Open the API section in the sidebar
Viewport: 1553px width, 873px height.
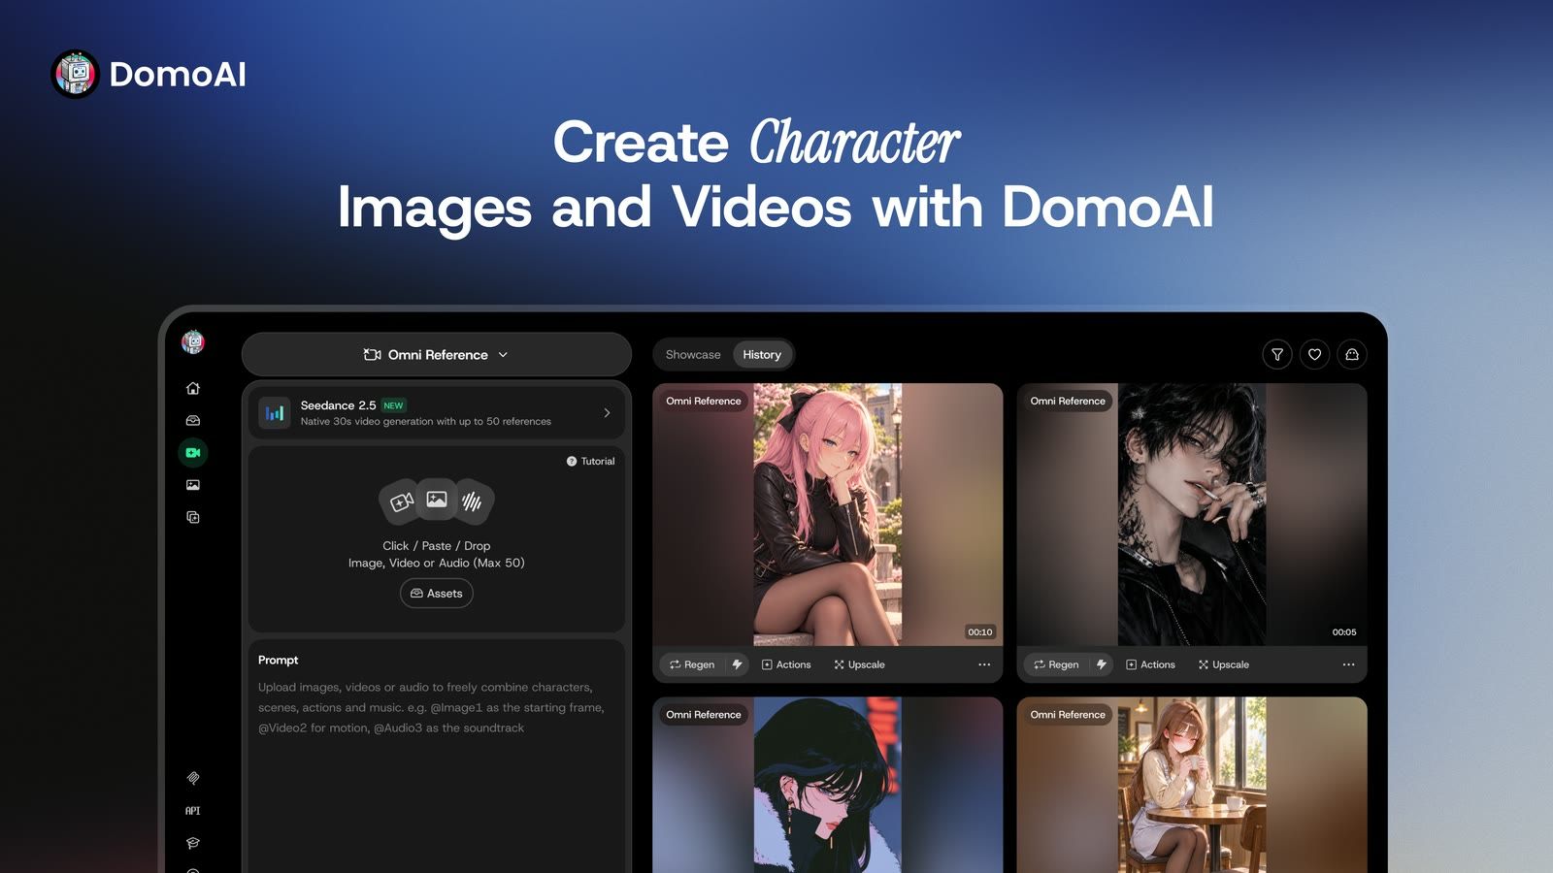tap(193, 811)
